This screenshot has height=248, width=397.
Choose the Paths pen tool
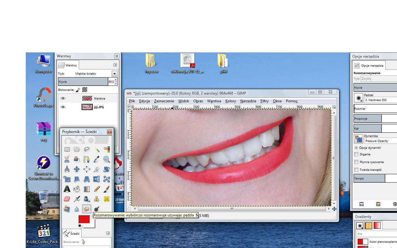pos(87,159)
